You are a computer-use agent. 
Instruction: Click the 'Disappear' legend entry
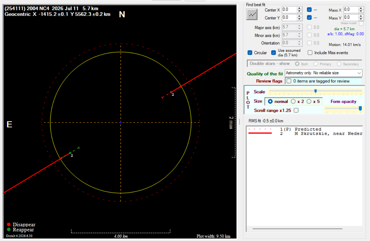pos(21,224)
